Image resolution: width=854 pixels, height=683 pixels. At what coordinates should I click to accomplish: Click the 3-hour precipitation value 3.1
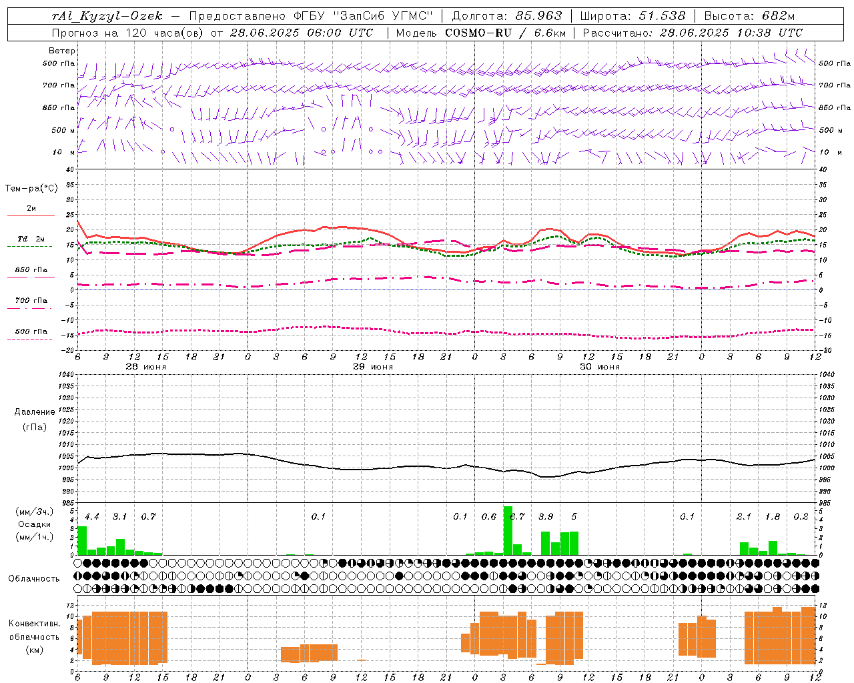tap(119, 517)
